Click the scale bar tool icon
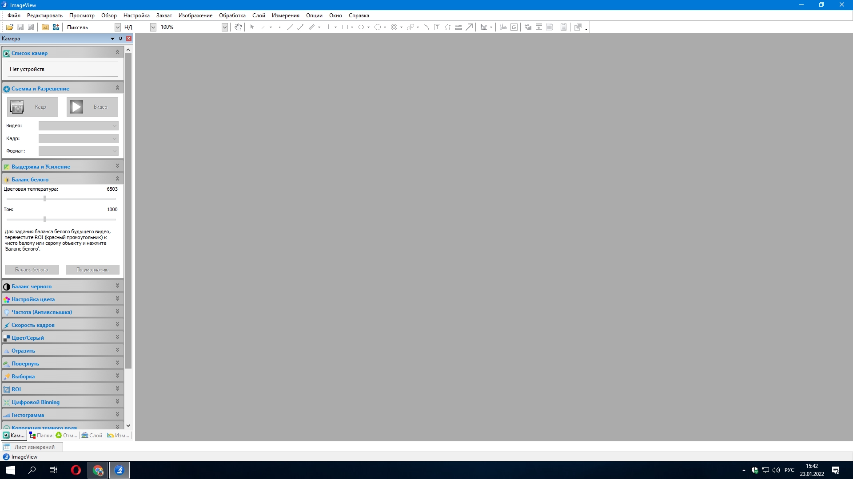853x479 pixels. point(458,27)
